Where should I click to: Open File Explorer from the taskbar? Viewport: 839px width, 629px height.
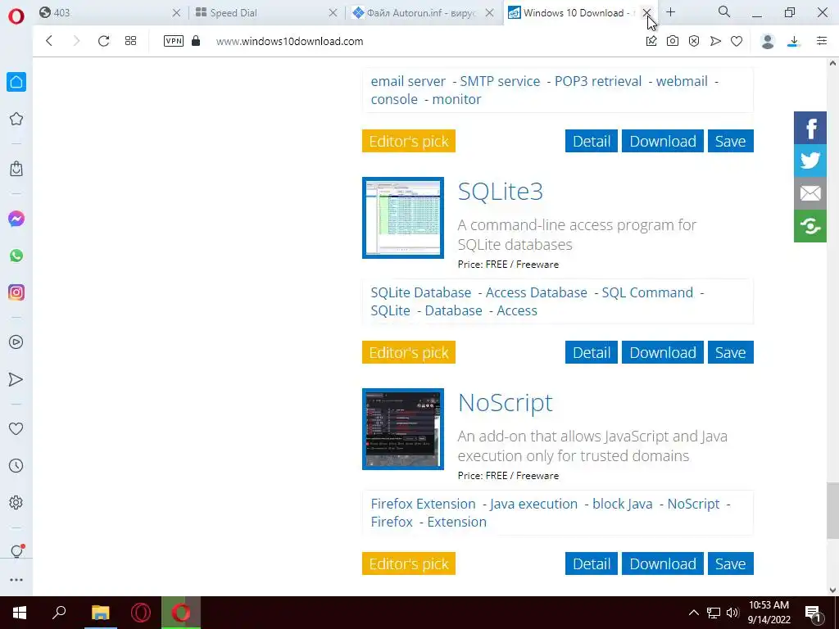pos(100,613)
